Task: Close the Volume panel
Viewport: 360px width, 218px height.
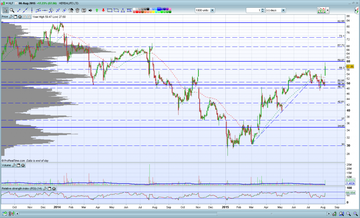Action: coord(23,165)
